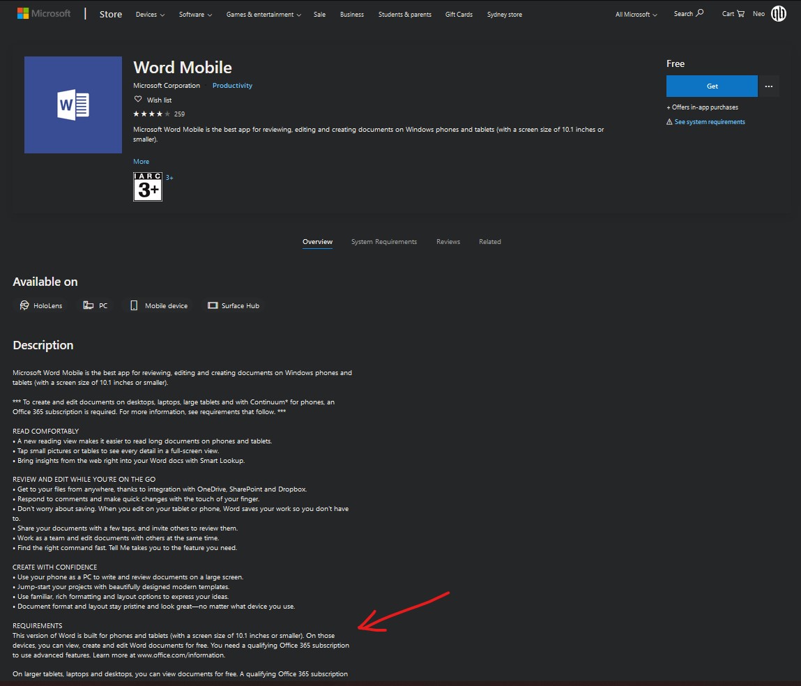Click the IARC 3+ rating badge
801x686 pixels.
148,186
